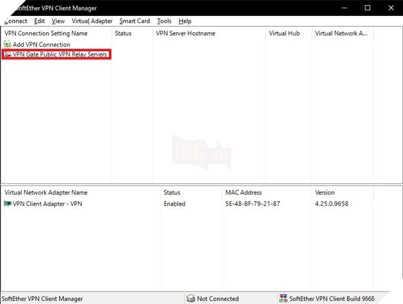Maximize the SoftEther VPN Client Manager window
The image size is (403, 304).
368,8
